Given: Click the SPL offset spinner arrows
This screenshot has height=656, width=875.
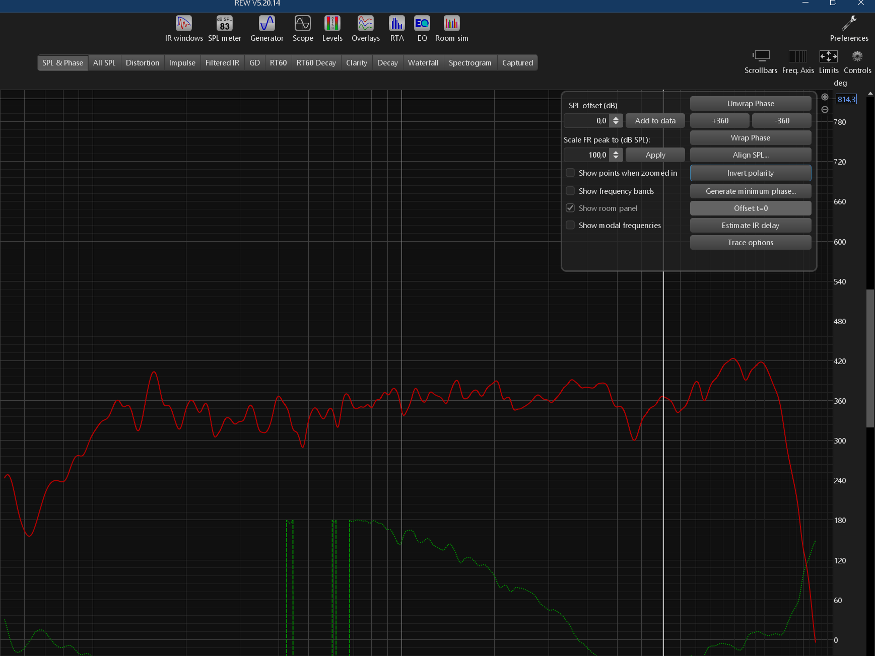Looking at the screenshot, I should [x=616, y=121].
